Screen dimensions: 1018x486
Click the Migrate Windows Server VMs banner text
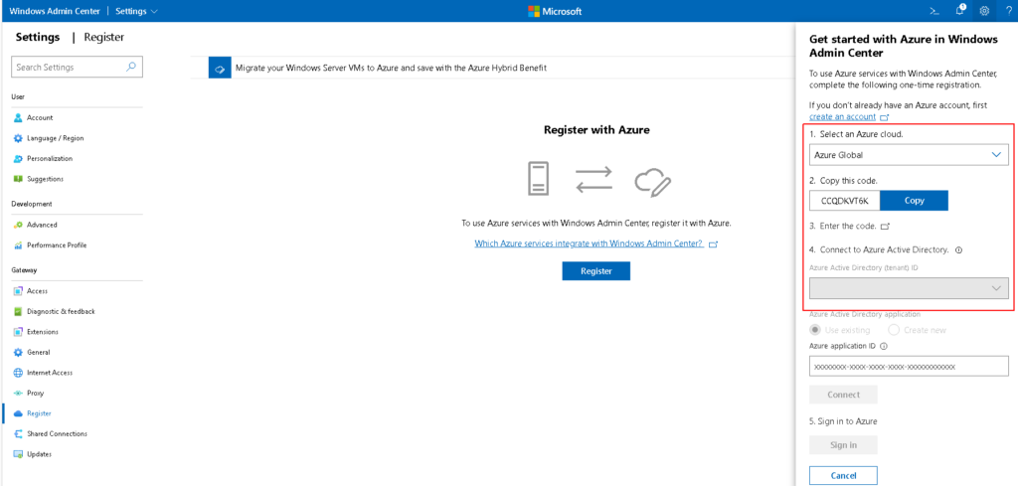pos(391,68)
